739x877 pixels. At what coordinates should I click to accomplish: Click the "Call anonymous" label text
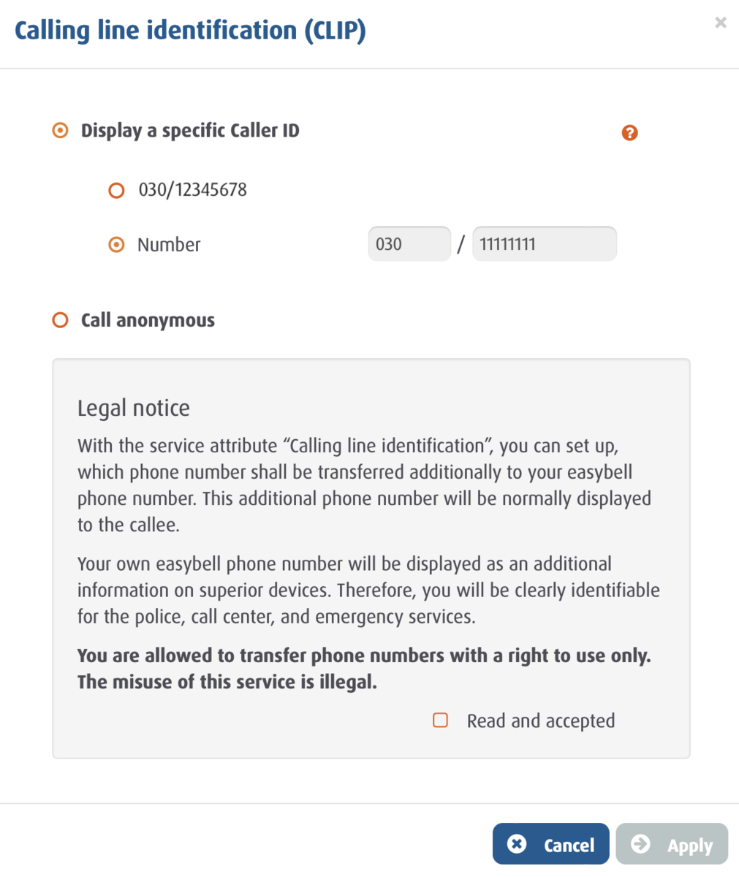pos(148,320)
